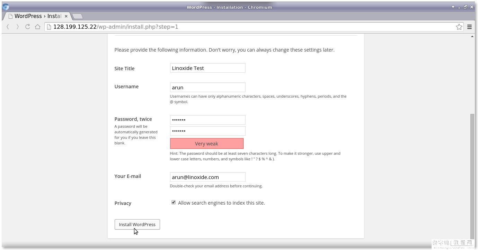The width and height of the screenshot is (478, 250).
Task: Click the Site Title field
Action: [x=207, y=68]
